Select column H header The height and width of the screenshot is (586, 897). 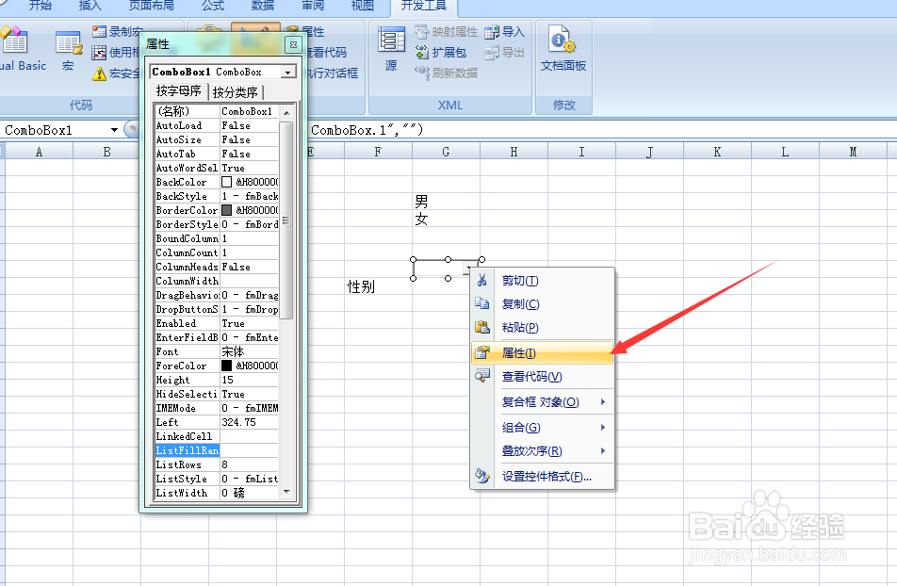pyautogui.click(x=514, y=152)
